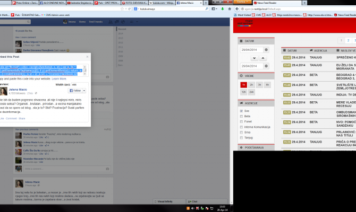Click the calendar icon beside second date field
356x212 pixels.
(x=266, y=66)
